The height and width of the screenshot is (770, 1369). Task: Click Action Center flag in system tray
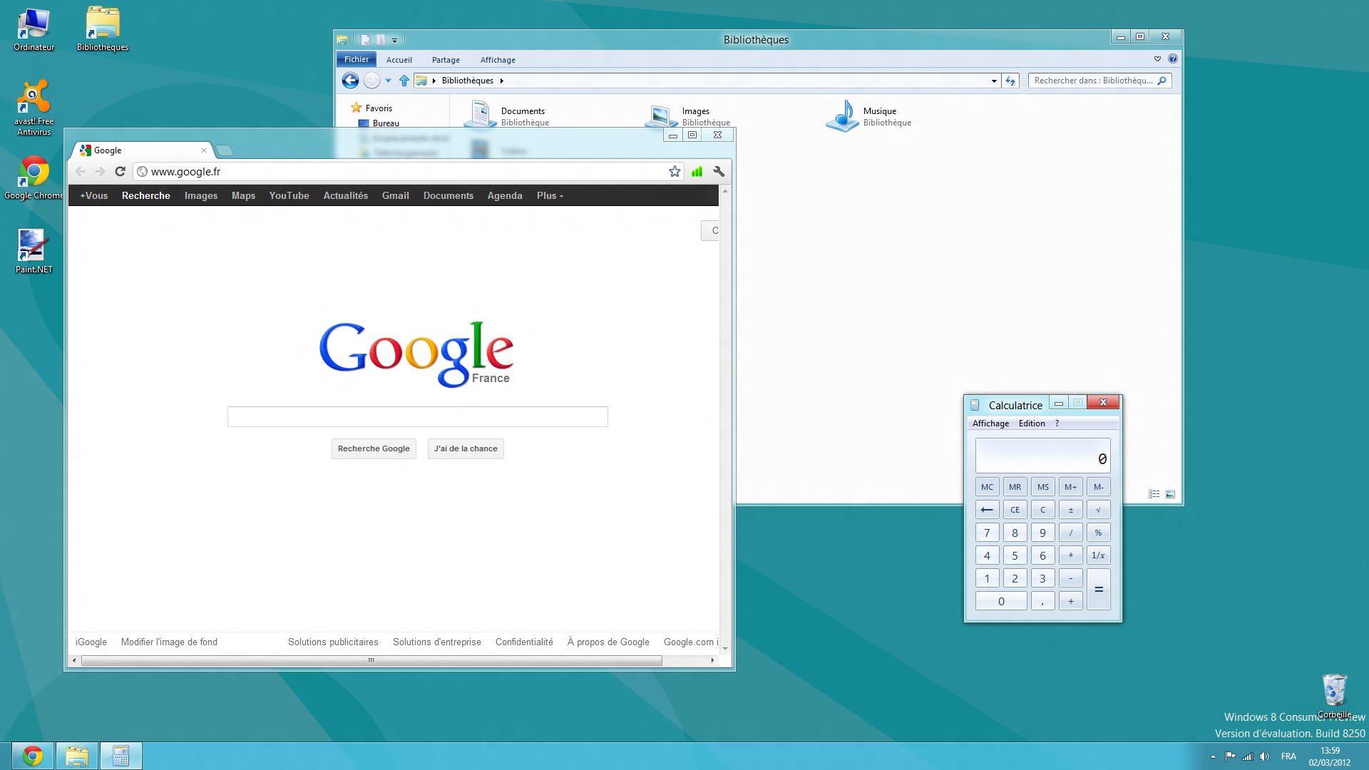1231,756
